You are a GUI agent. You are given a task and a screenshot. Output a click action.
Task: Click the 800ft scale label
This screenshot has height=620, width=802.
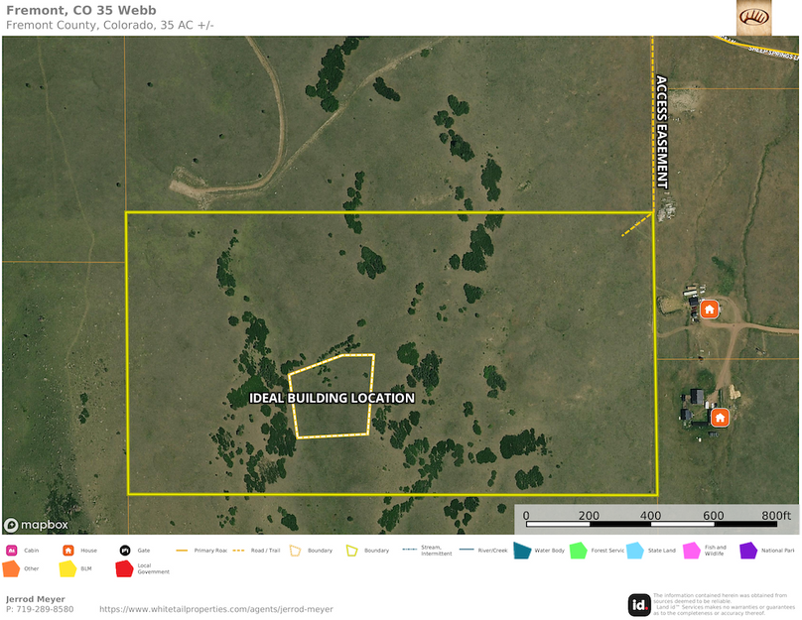(x=776, y=515)
